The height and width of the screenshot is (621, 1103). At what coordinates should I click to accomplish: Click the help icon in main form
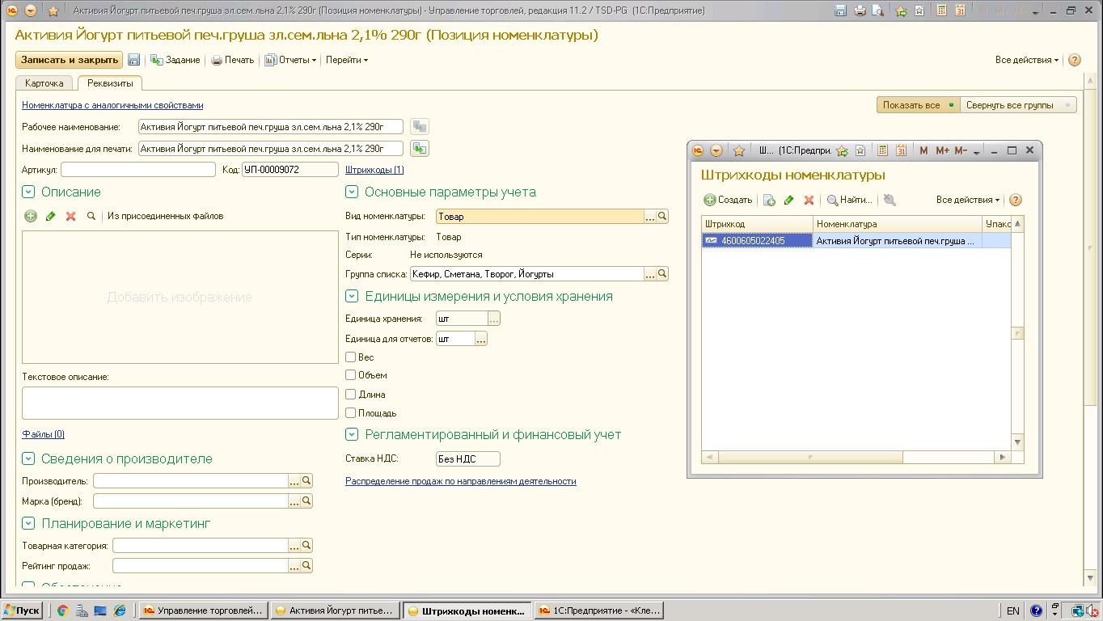[x=1075, y=60]
